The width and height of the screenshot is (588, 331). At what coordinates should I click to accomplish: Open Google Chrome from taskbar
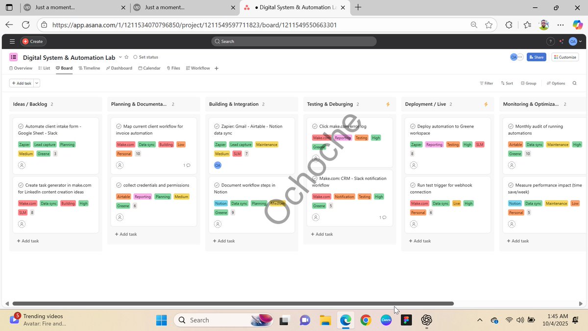click(x=366, y=320)
